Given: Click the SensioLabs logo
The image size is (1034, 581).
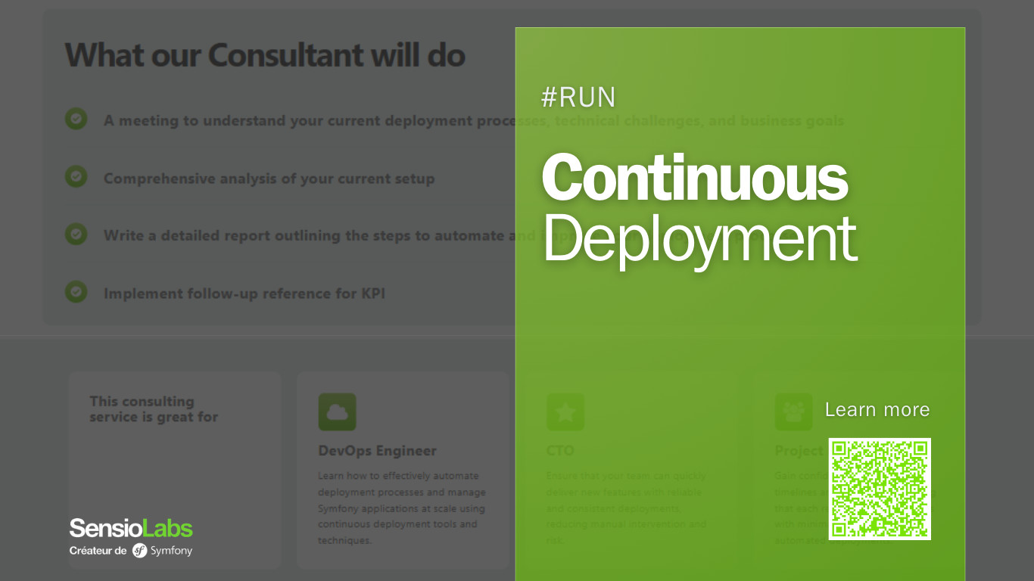Looking at the screenshot, I should pos(131,528).
